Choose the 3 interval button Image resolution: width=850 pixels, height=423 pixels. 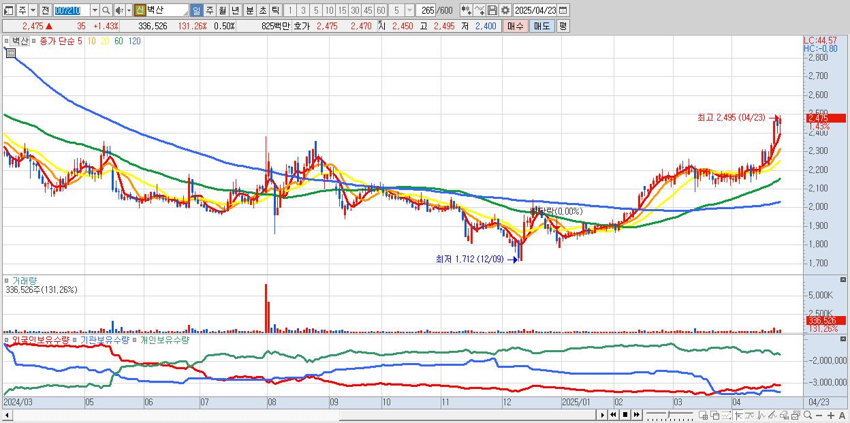point(303,10)
